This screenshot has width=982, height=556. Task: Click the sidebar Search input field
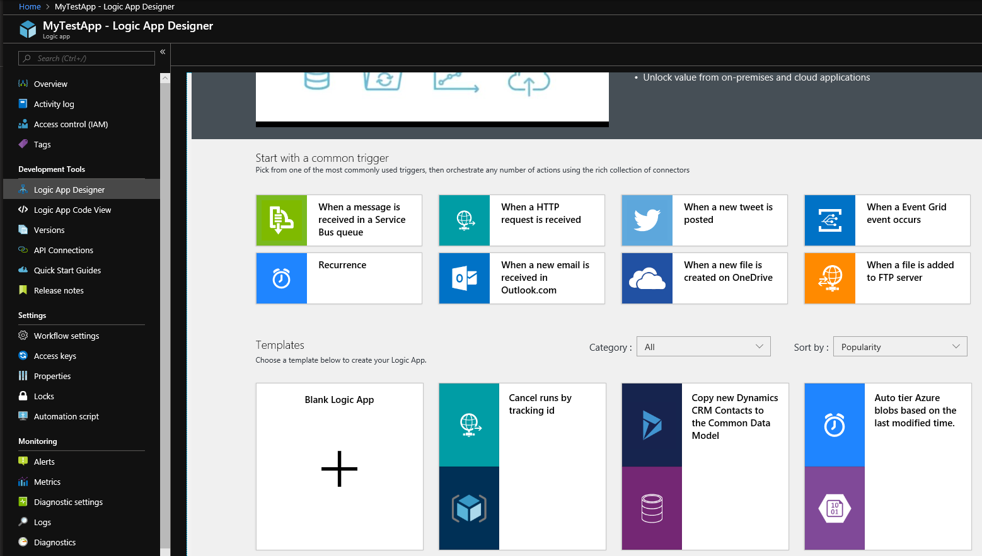(x=86, y=59)
